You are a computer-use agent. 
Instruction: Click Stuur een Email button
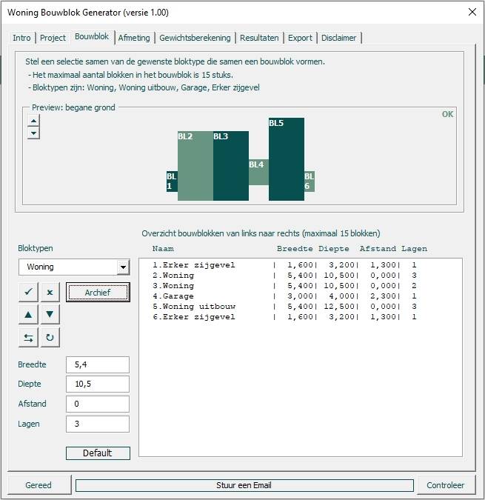244,485
